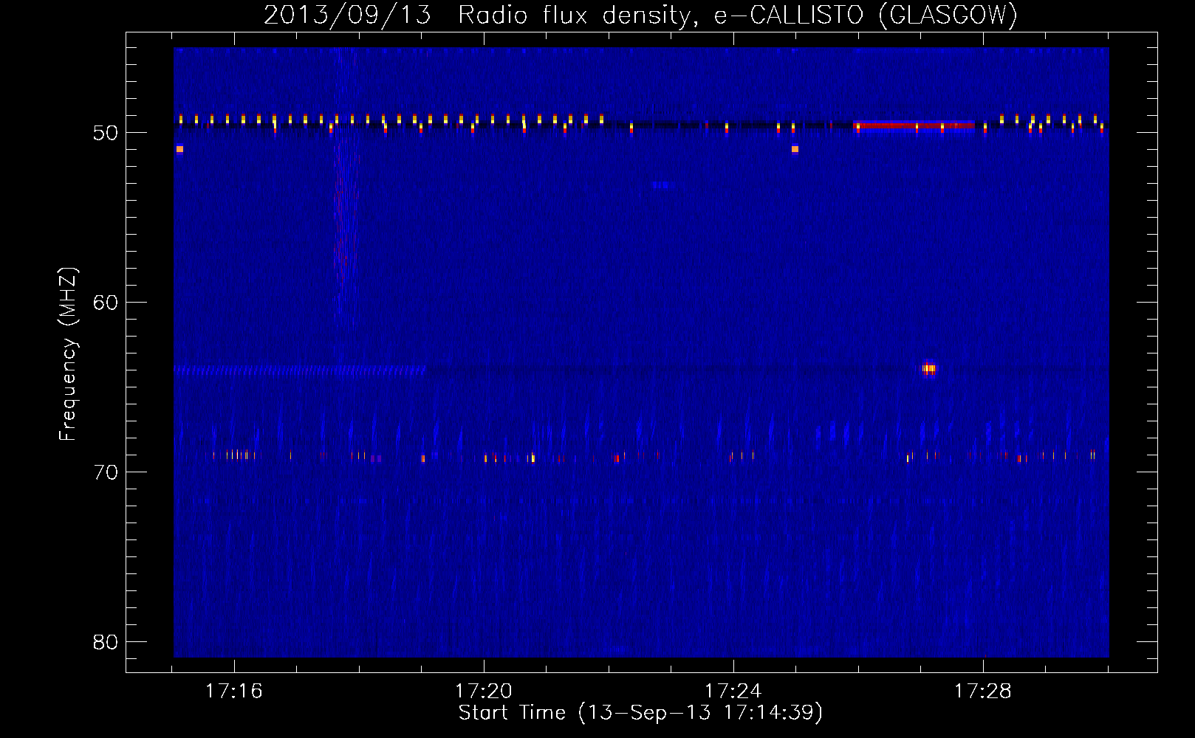The height and width of the screenshot is (738, 1195).
Task: Click the "Frequency (MHZ)" axis label
Action: coord(68,354)
